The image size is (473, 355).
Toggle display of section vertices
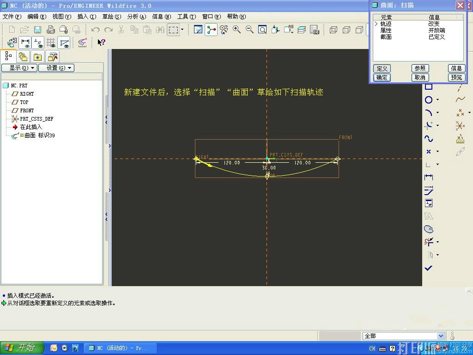(x=64, y=43)
